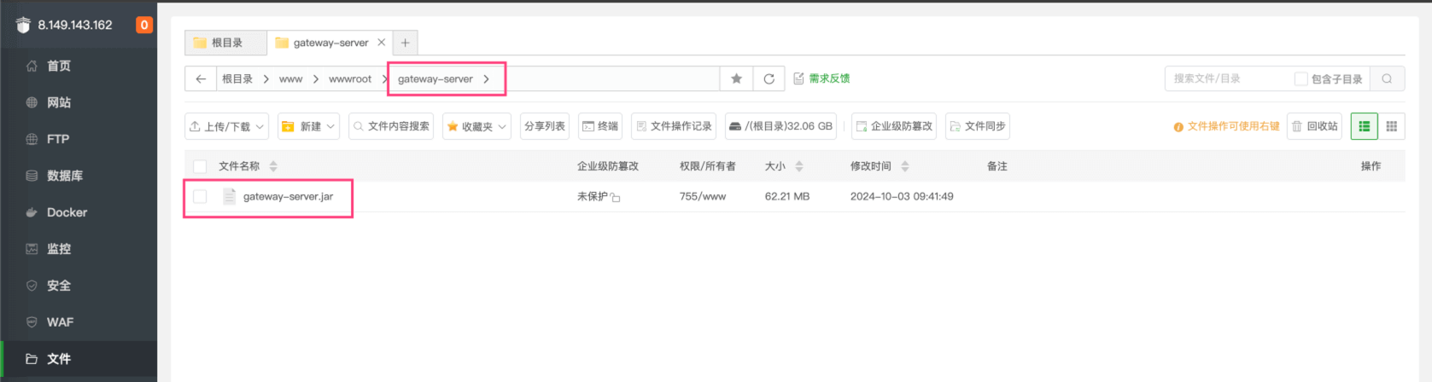This screenshot has height=382, width=1432.
Task: Click the star favorite icon in path bar
Action: (x=736, y=79)
